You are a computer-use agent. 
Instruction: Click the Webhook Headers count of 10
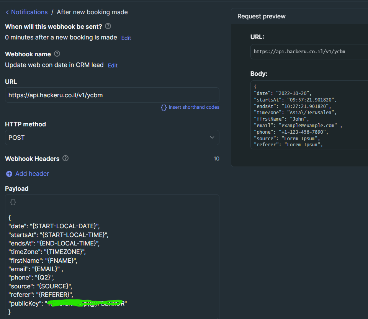[216, 159]
